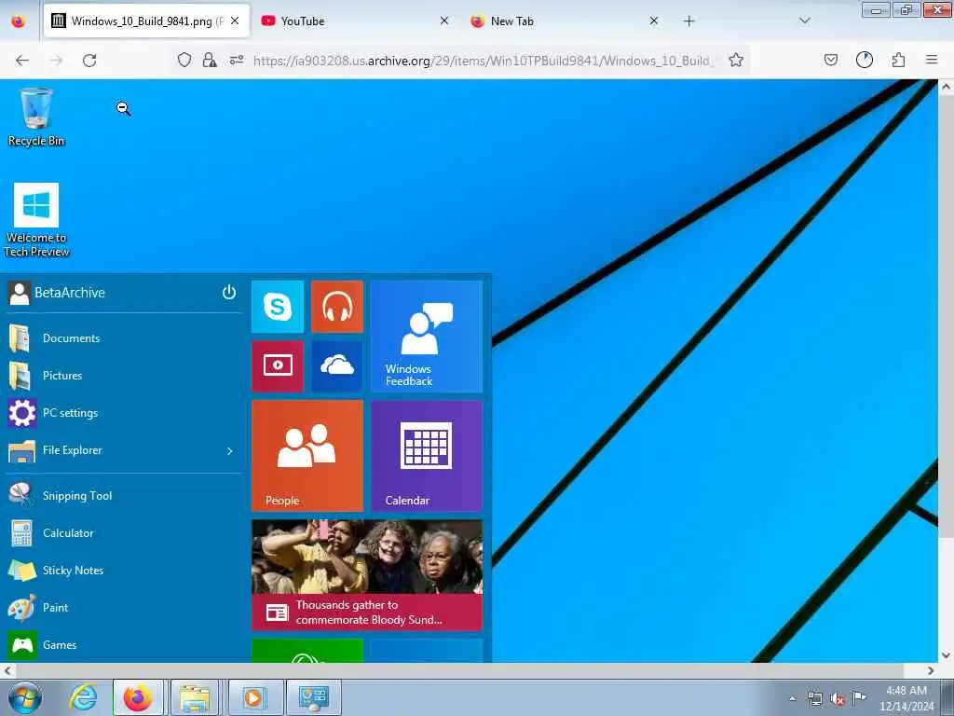Click the network tray icon
The image size is (954, 716).
pos(814,699)
